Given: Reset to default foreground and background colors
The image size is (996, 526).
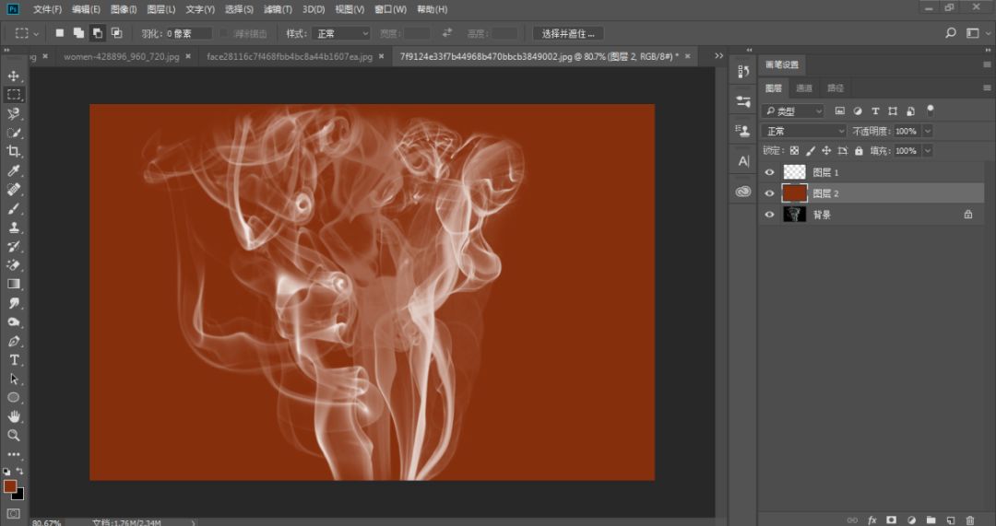Looking at the screenshot, I should (x=6, y=472).
